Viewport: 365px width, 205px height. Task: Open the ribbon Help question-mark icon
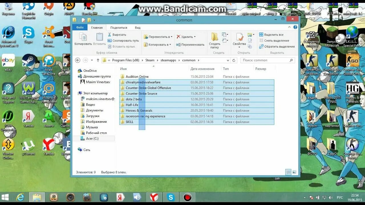click(295, 27)
